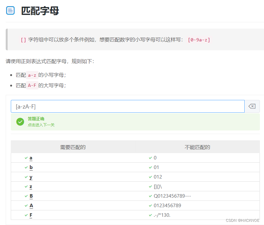The width and height of the screenshot is (264, 225).
Task: Click the page title '匹配字母'
Action: click(x=40, y=11)
